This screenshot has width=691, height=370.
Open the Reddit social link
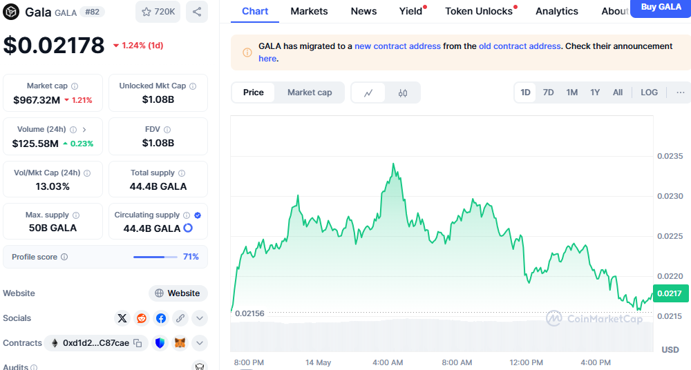pyautogui.click(x=142, y=318)
